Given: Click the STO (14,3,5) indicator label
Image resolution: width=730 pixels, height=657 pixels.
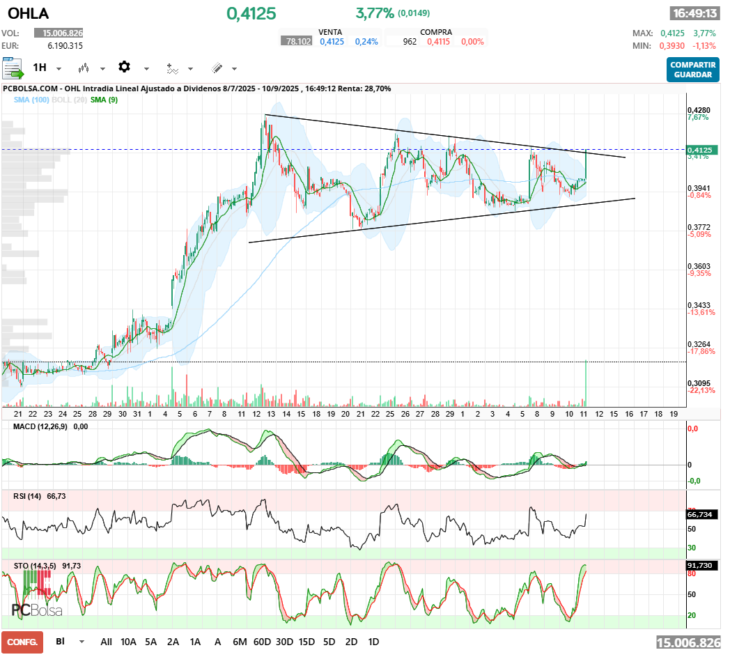Looking at the screenshot, I should (x=35, y=566).
